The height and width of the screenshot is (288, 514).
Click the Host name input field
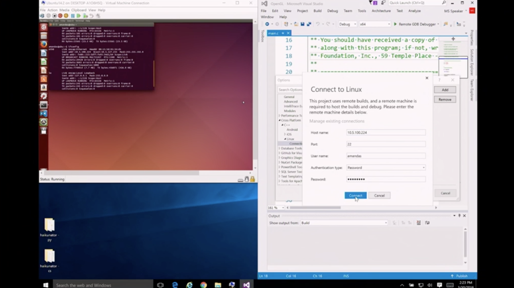tap(386, 133)
